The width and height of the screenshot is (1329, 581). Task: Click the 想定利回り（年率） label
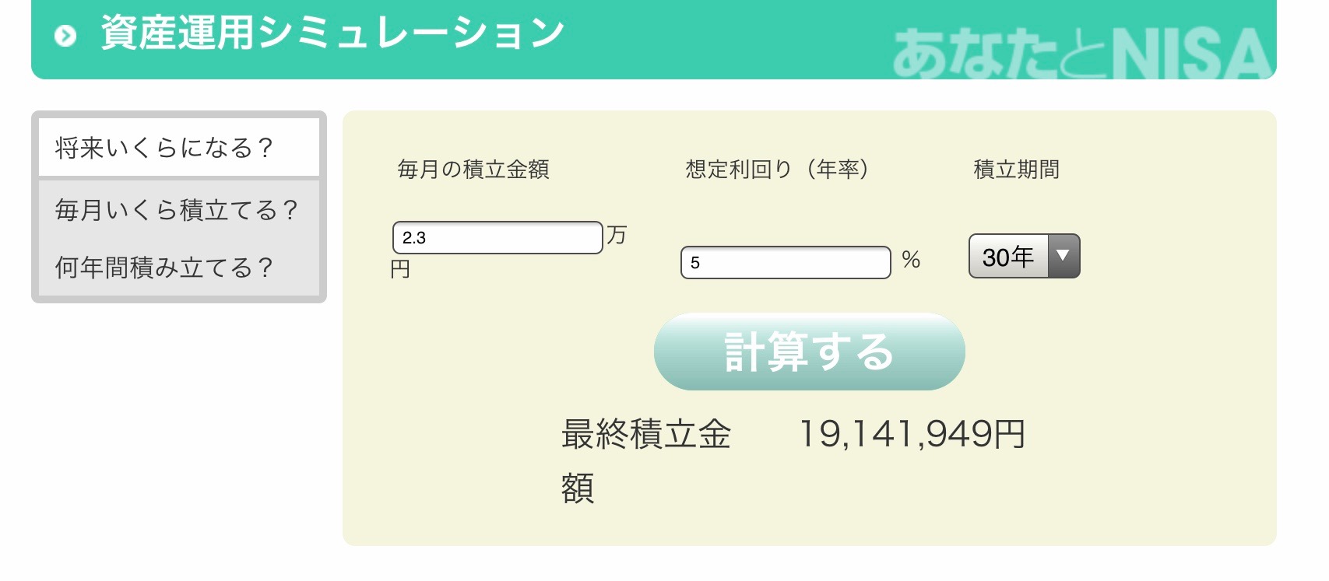[x=777, y=170]
